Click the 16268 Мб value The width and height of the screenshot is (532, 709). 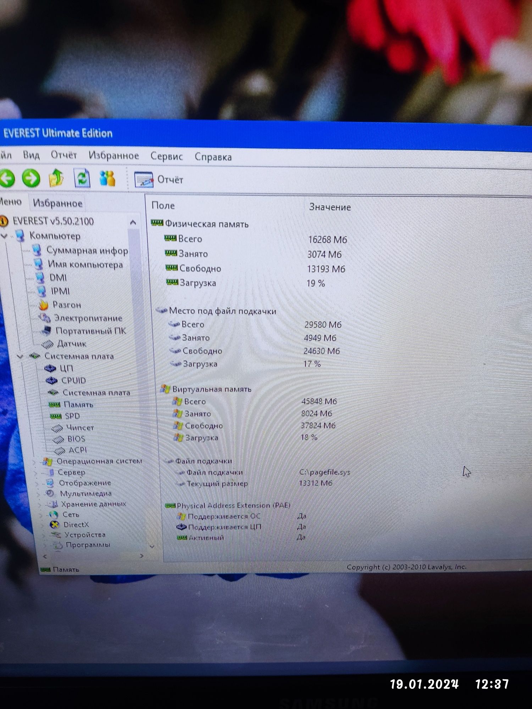pos(327,240)
